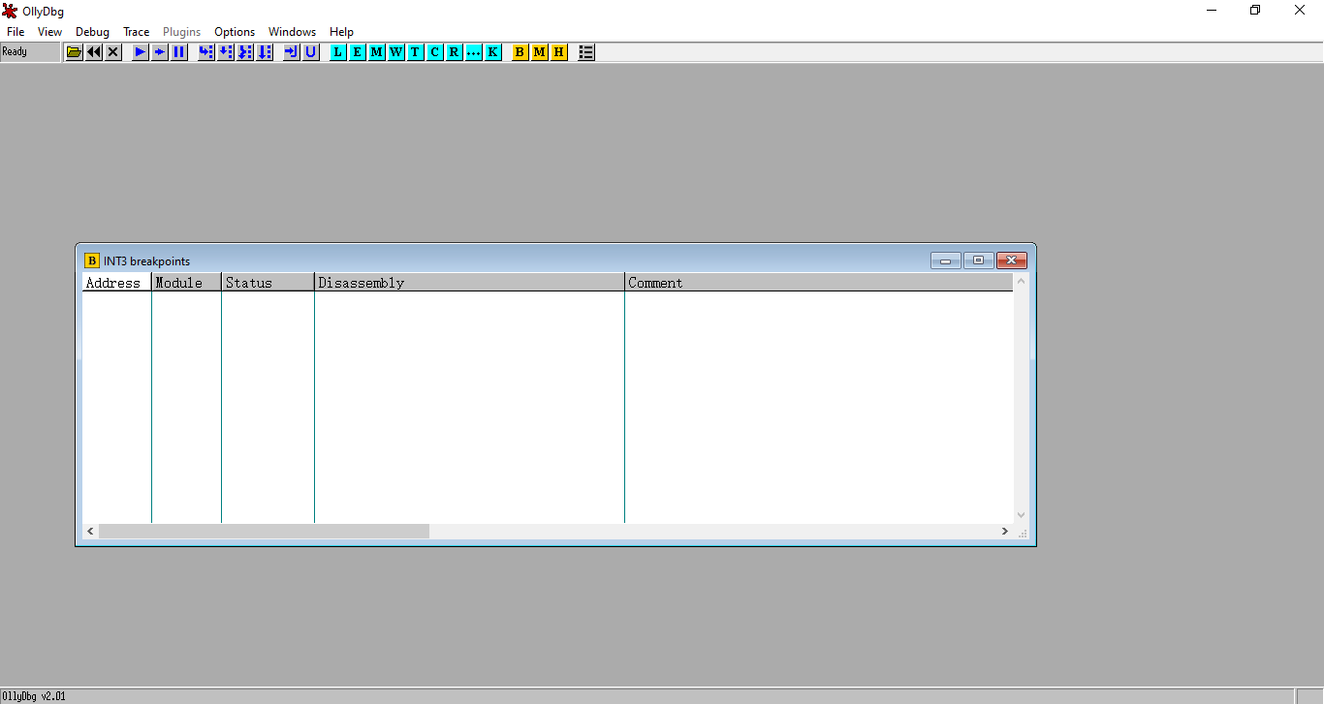Click the Ready status text

[x=15, y=52]
